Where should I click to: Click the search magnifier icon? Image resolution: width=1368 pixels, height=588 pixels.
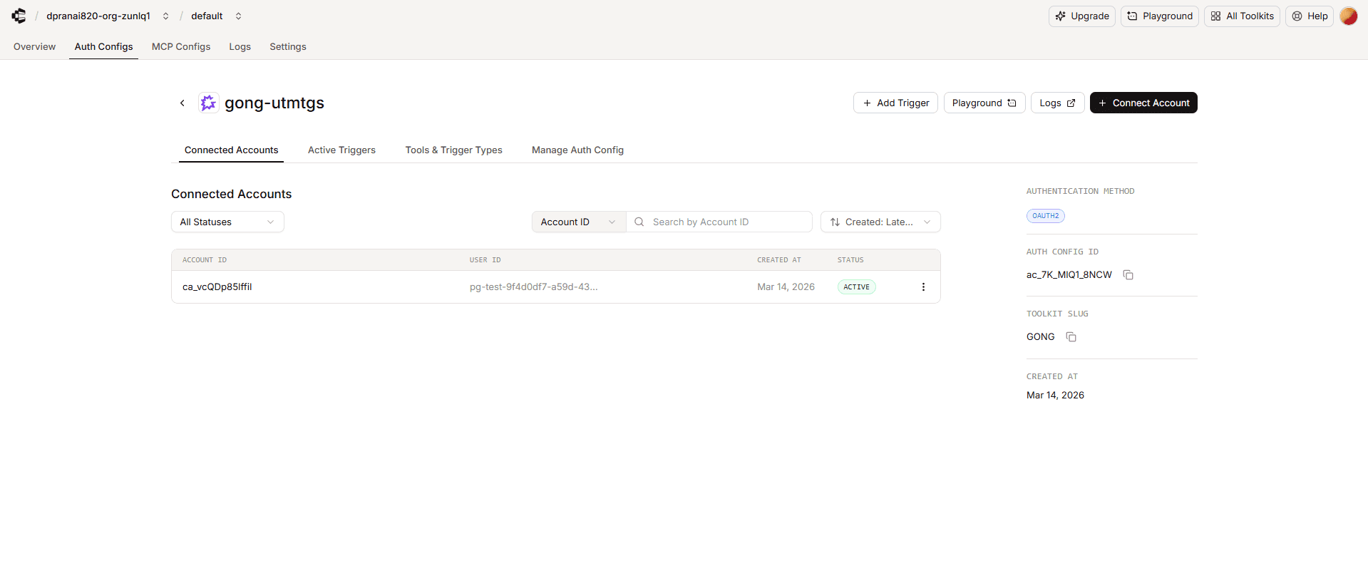639,222
